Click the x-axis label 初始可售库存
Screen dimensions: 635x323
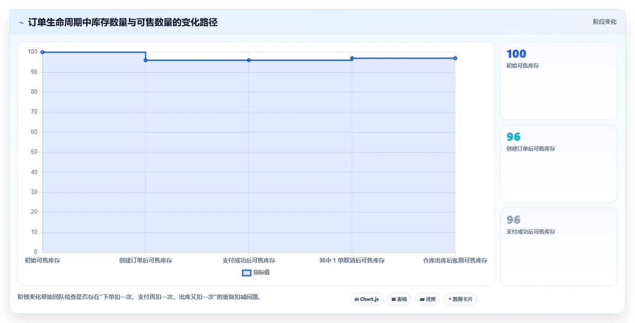pyautogui.click(x=42, y=260)
